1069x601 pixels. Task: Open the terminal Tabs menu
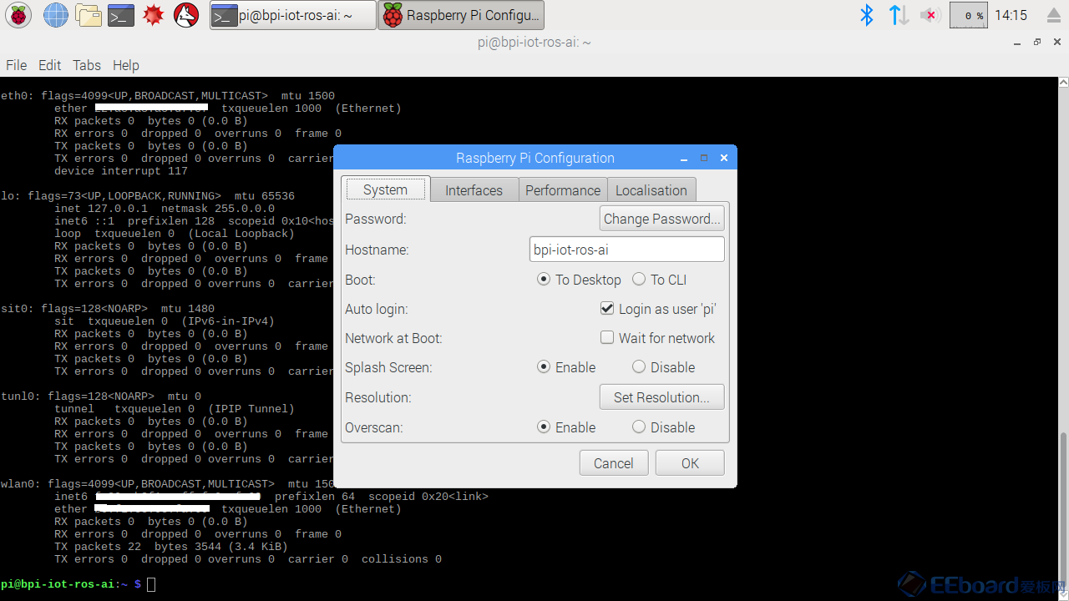tap(87, 65)
